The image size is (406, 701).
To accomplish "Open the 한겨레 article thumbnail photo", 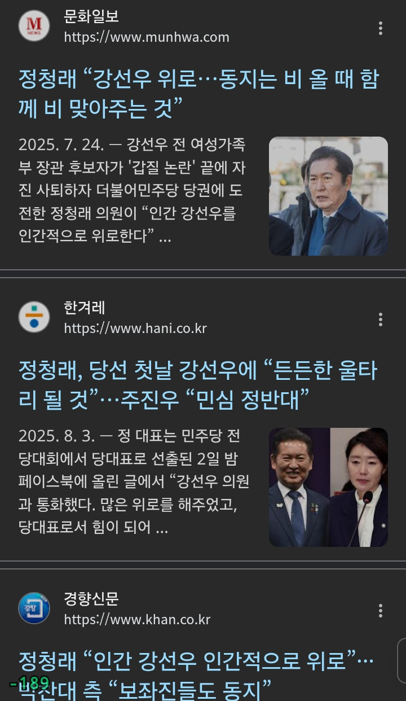I will [x=328, y=487].
